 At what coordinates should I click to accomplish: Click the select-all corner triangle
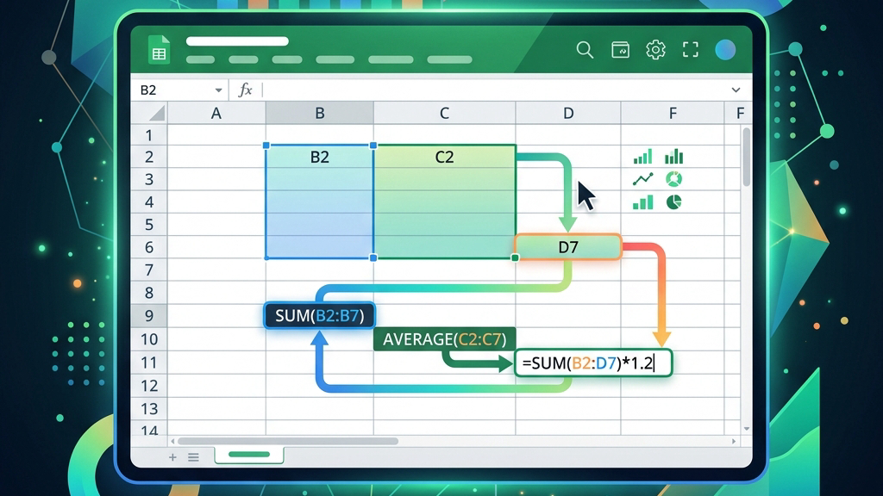tap(157, 114)
